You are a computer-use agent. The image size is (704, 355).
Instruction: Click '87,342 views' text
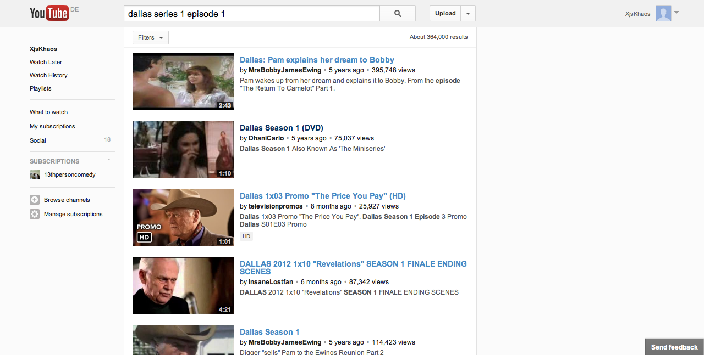pos(369,282)
